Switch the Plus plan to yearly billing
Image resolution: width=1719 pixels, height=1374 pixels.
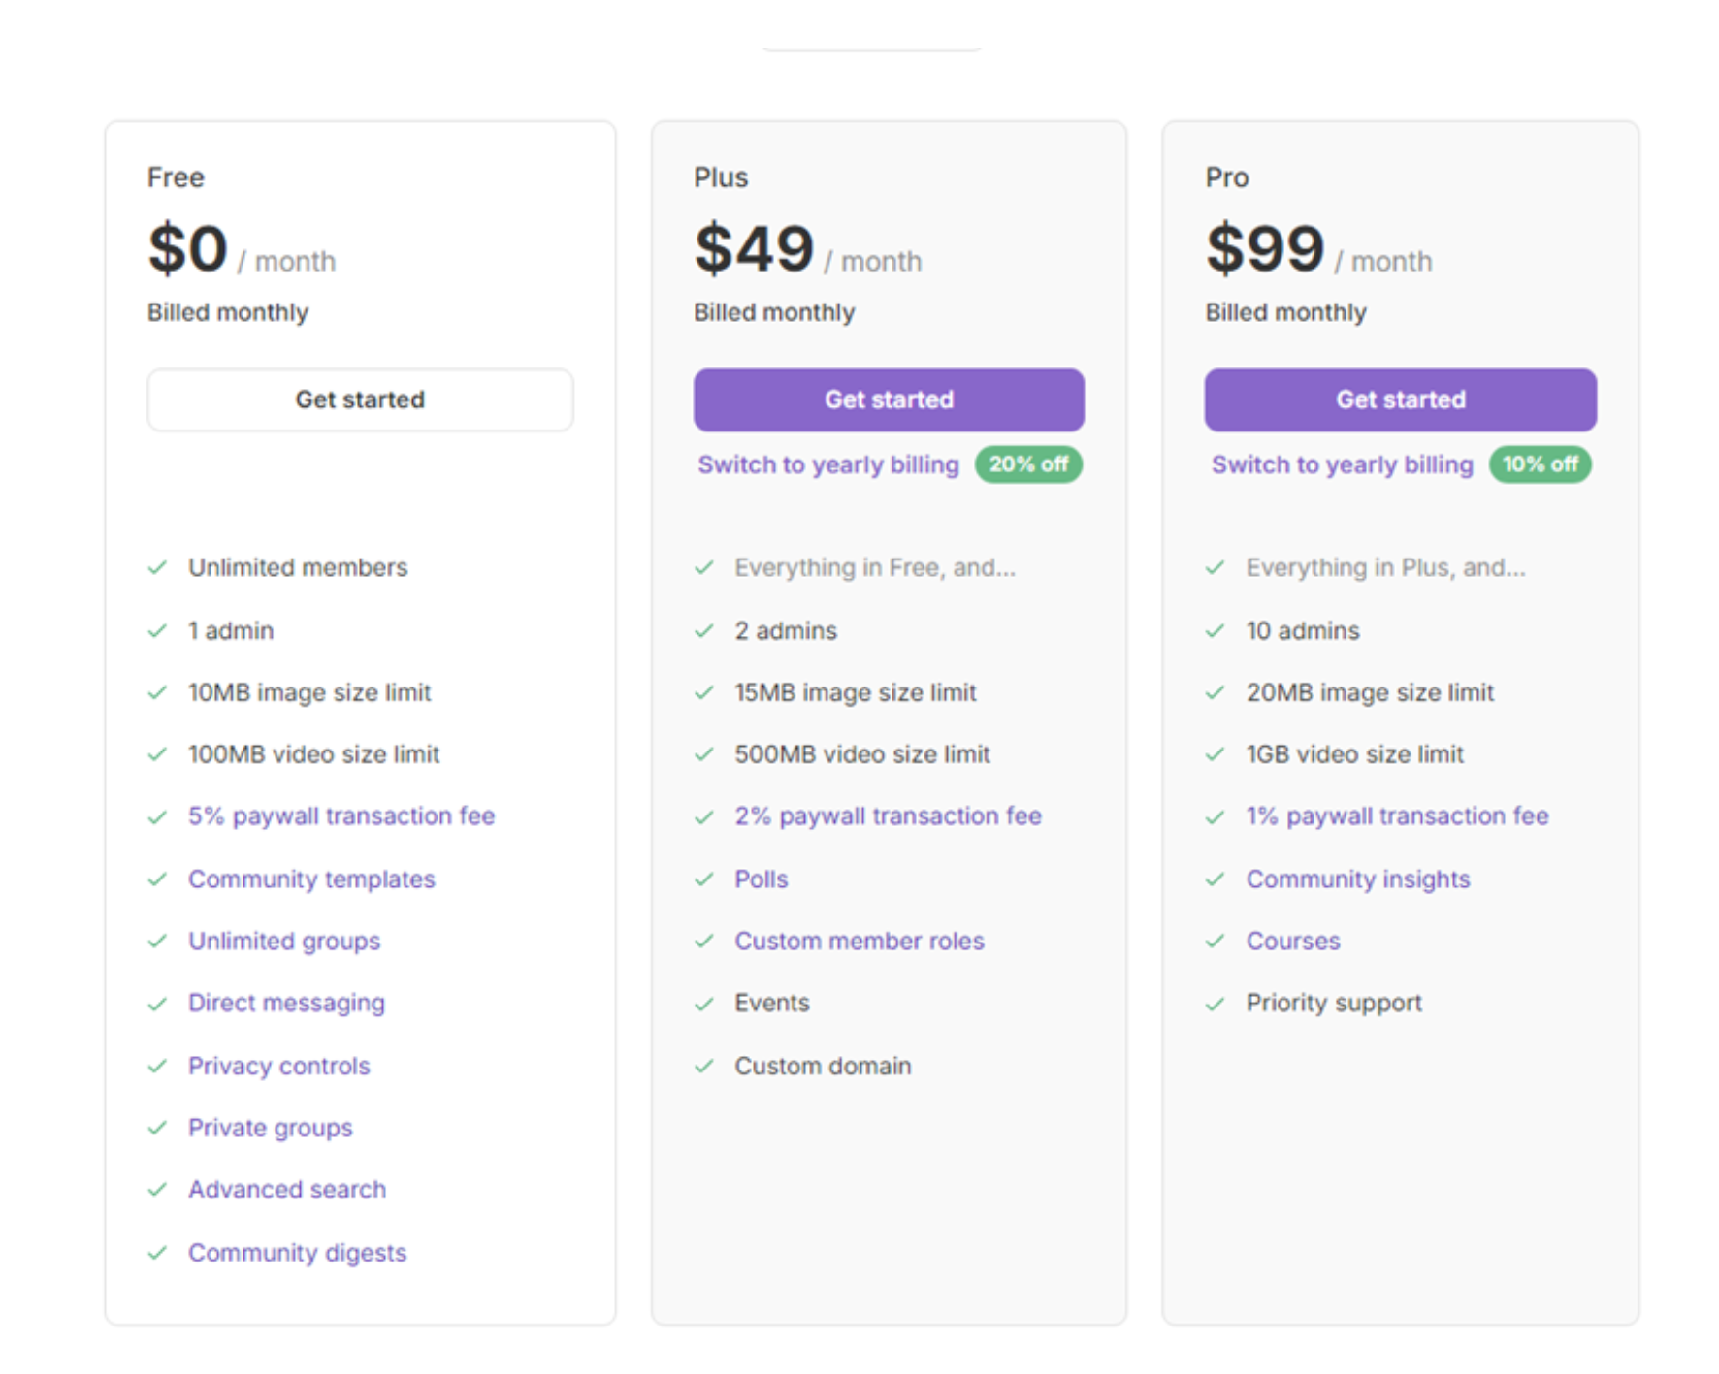pos(827,464)
